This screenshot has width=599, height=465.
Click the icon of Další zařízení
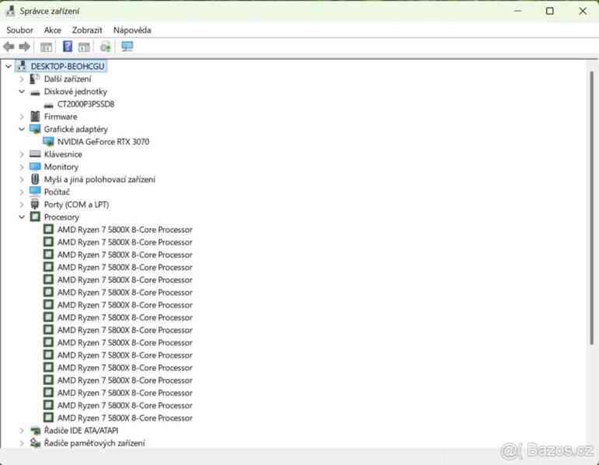(35, 78)
